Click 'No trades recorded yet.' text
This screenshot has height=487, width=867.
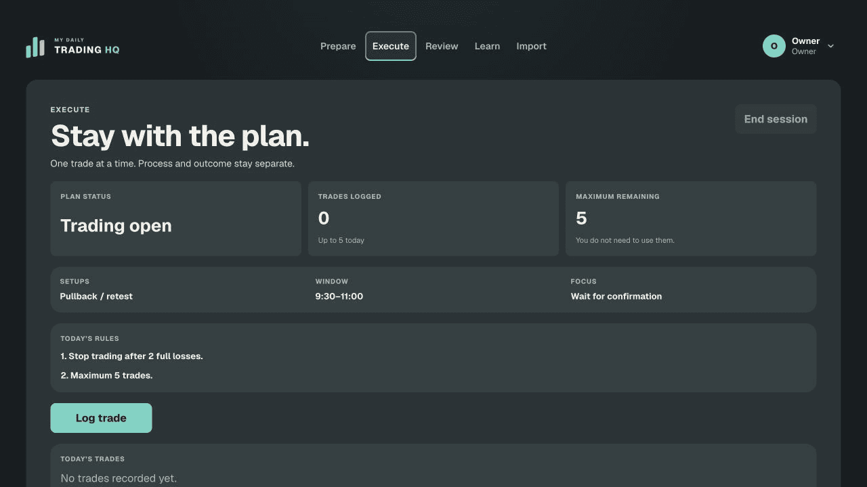point(119,478)
